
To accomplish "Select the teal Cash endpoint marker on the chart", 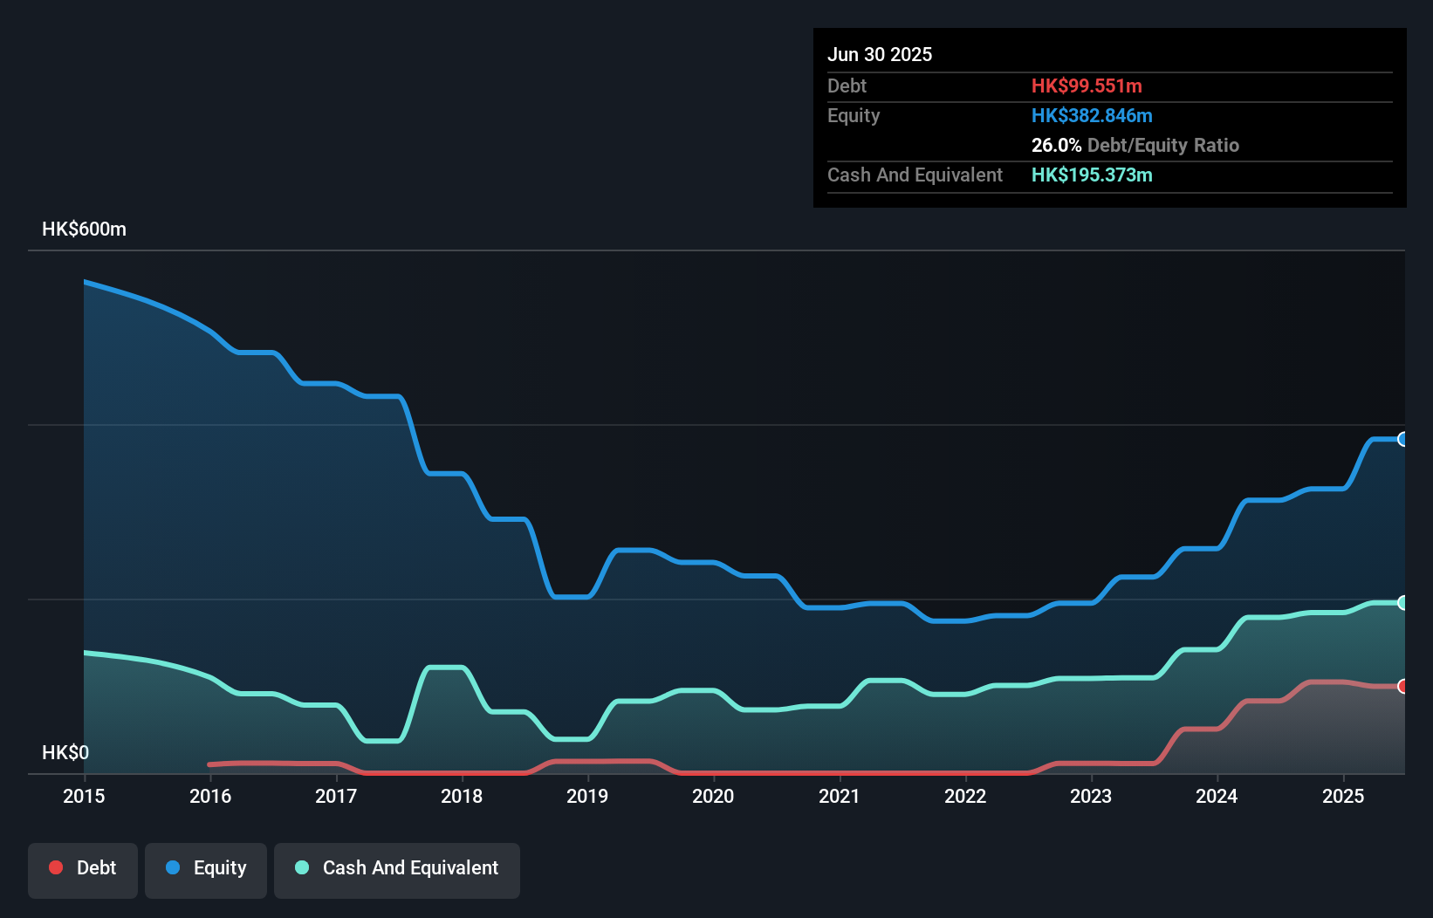I will point(1402,601).
